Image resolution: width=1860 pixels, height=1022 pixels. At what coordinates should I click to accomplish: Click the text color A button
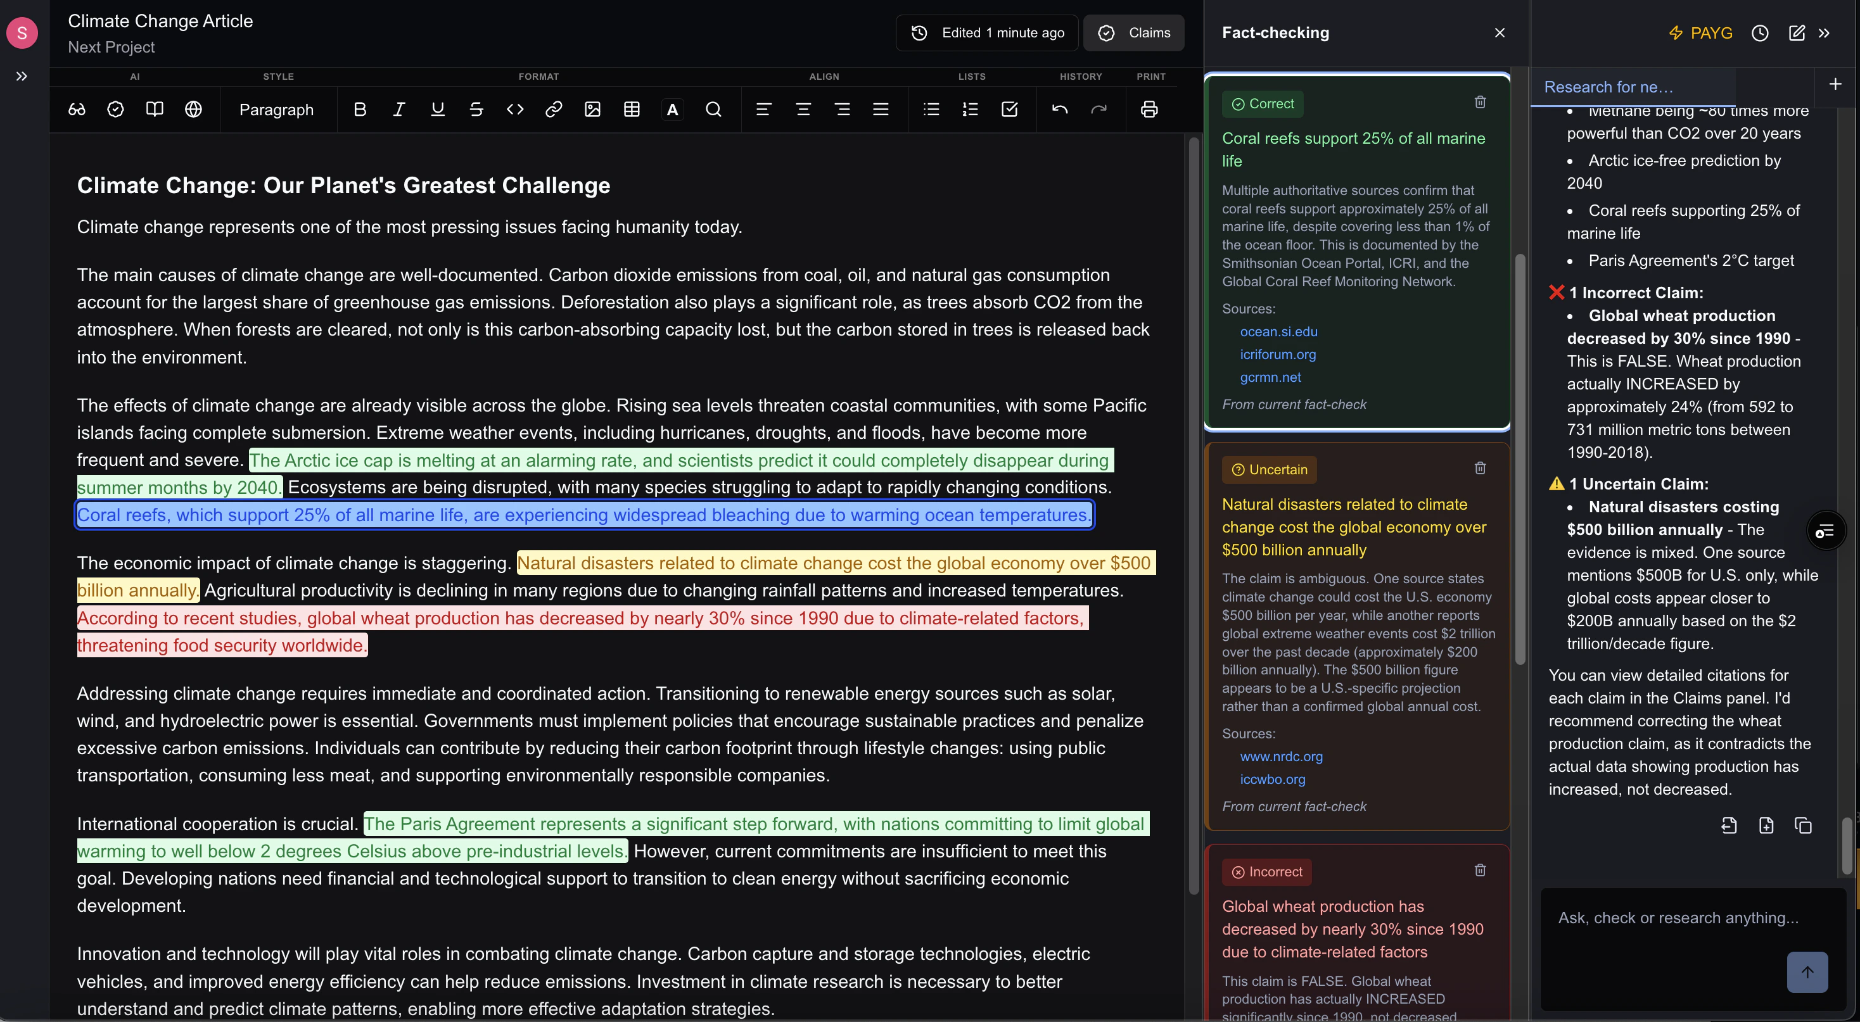point(672,109)
